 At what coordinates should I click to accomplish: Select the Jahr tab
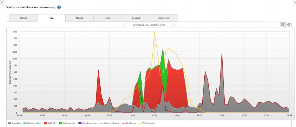[108, 18]
